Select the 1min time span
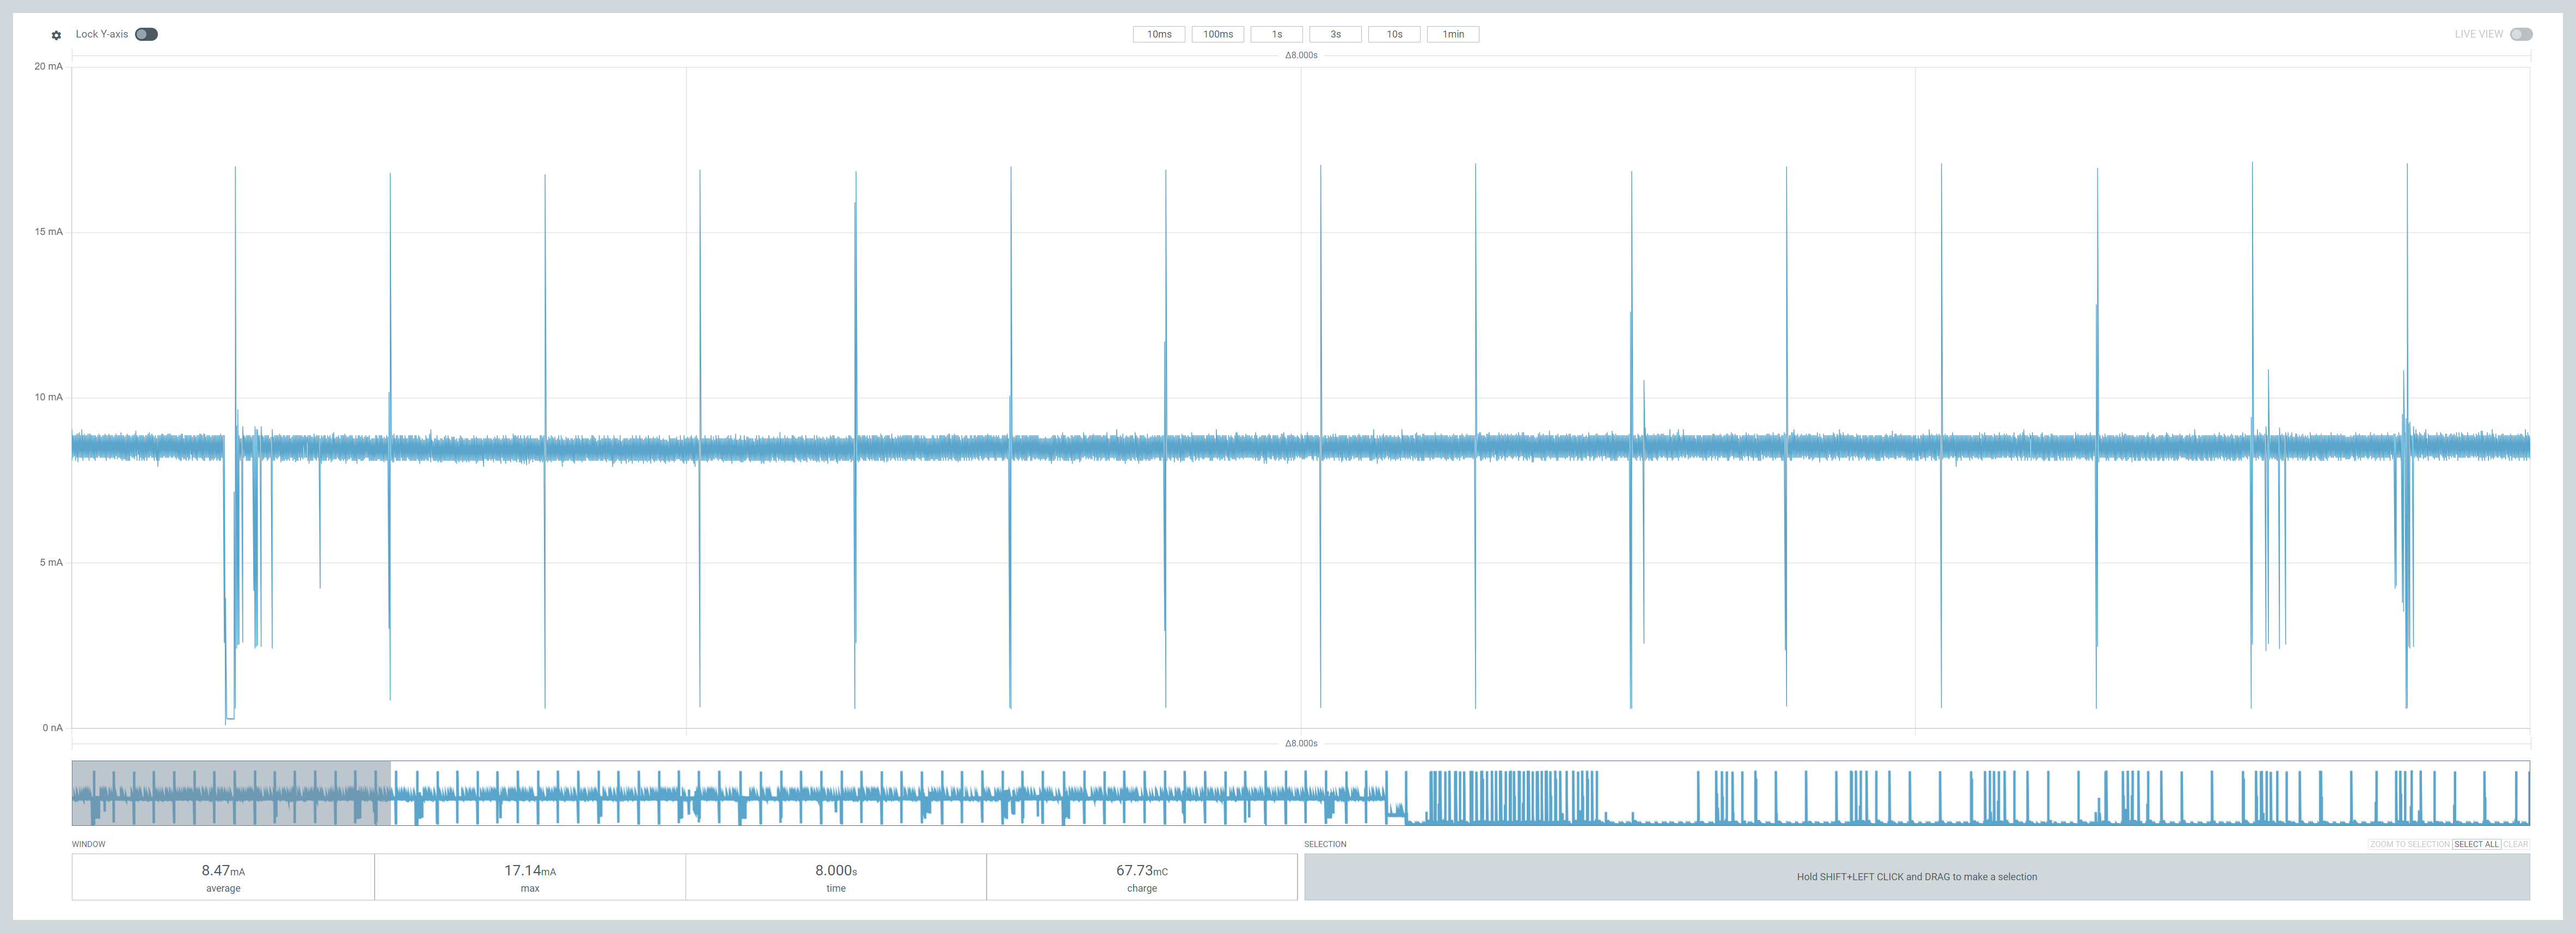The height and width of the screenshot is (933, 2576). [1452, 34]
